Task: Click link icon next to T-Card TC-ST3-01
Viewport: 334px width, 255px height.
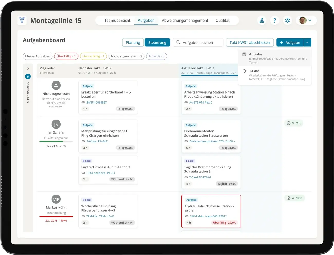Action: pos(186,177)
